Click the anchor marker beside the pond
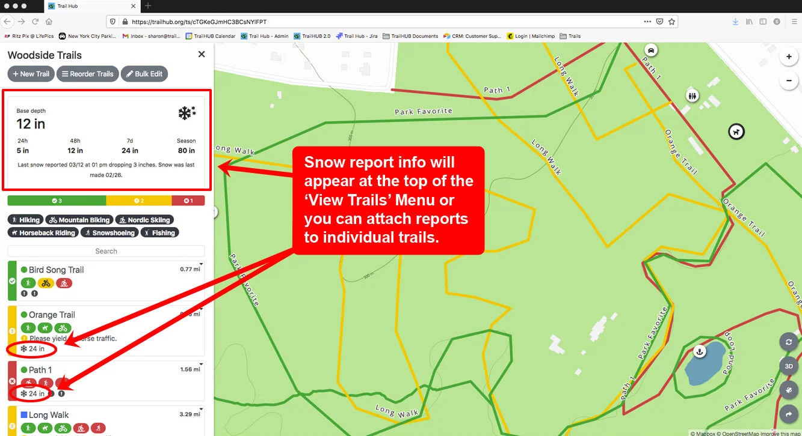 click(699, 351)
